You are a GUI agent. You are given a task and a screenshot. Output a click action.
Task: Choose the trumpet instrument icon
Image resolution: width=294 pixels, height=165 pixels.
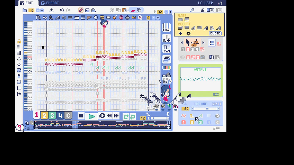(134, 18)
